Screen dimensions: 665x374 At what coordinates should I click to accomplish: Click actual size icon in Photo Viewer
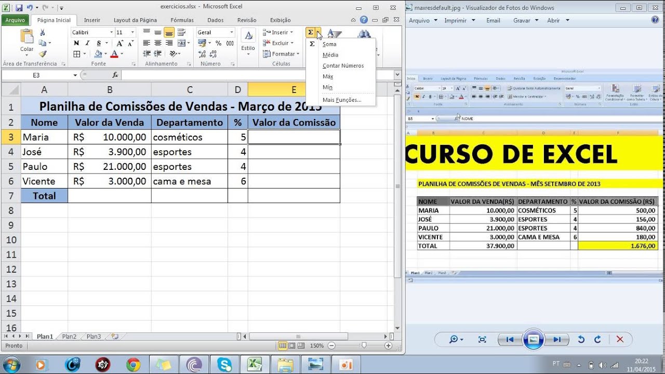pyautogui.click(x=482, y=339)
